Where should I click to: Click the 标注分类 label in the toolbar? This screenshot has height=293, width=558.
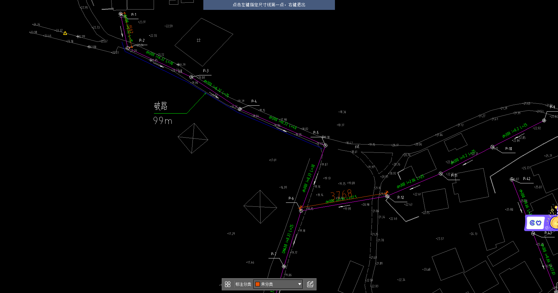click(243, 284)
